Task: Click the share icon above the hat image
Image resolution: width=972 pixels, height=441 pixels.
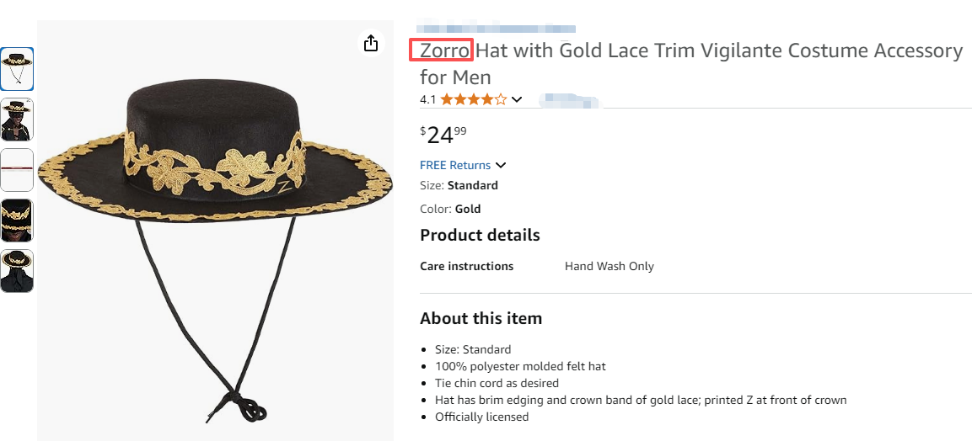Action: (x=371, y=44)
